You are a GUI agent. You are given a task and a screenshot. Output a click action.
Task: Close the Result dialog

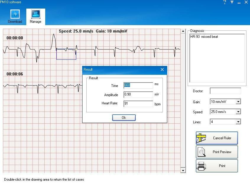pos(162,69)
